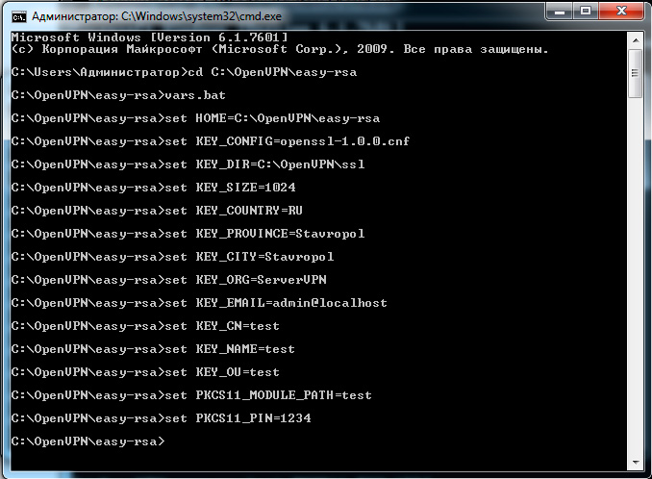This screenshot has width=652, height=479.
Task: Click the 'set KEY_PROVINCE=Stavropol' line
Action: 188,234
